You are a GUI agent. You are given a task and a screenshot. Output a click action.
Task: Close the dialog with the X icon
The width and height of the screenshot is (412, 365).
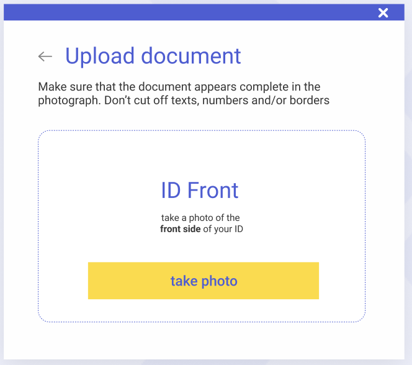tap(383, 12)
